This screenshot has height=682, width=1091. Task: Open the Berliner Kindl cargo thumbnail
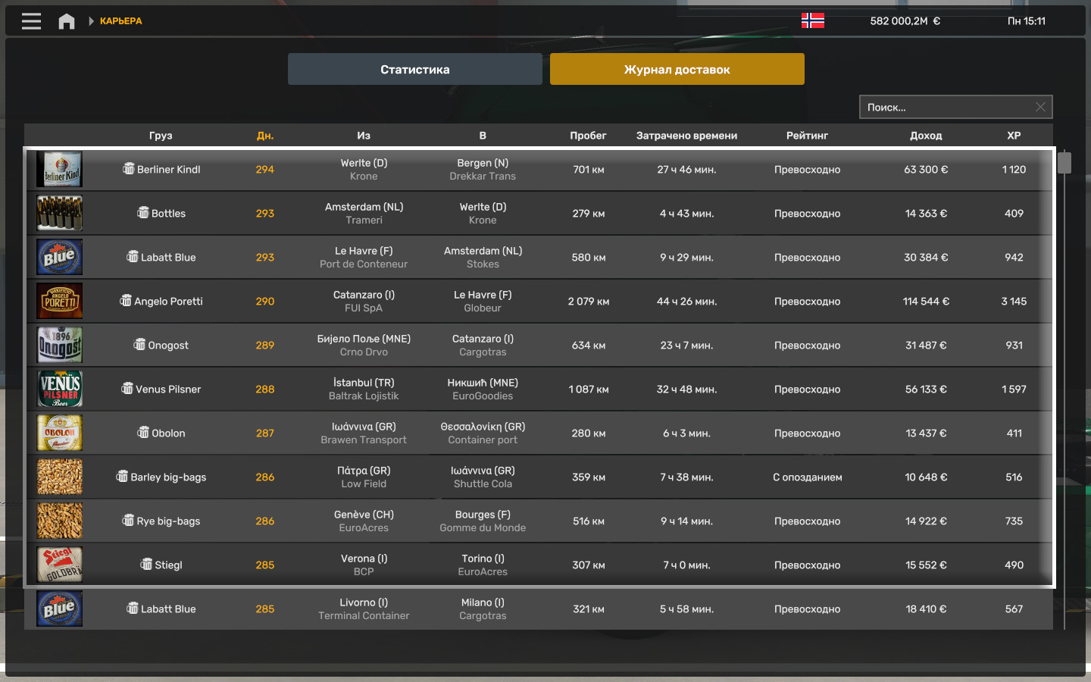tap(60, 169)
